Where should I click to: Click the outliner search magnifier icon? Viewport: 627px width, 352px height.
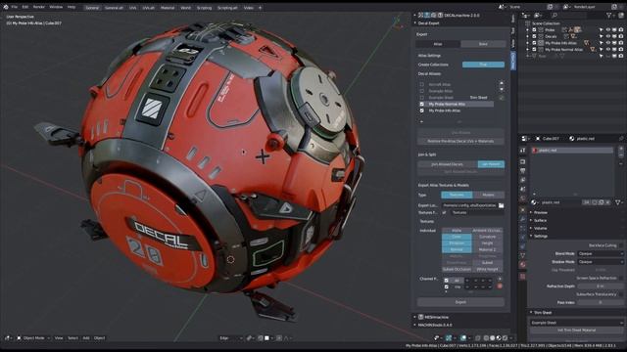pyautogui.click(x=555, y=16)
